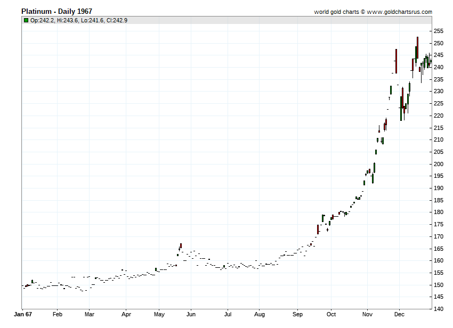This screenshot has height=328, width=453.
Task: Click the "Jan 67" x-axis label
Action: (23, 315)
